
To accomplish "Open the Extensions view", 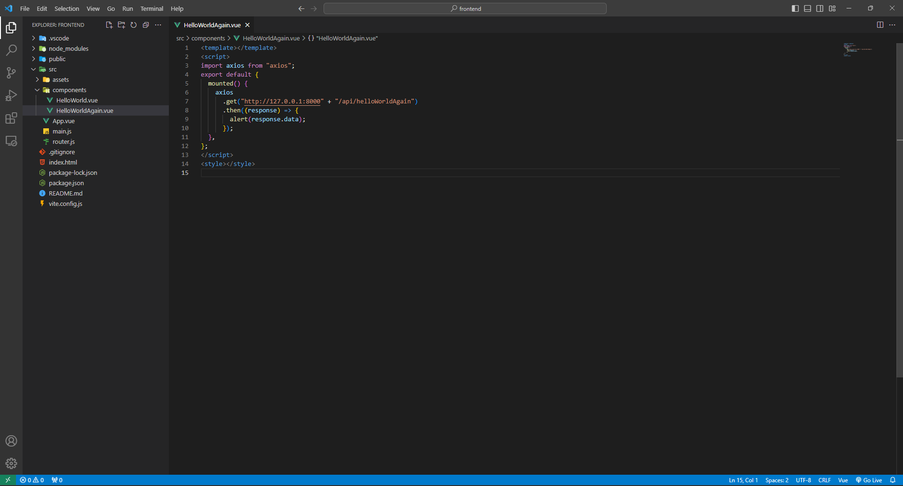I will [x=11, y=118].
